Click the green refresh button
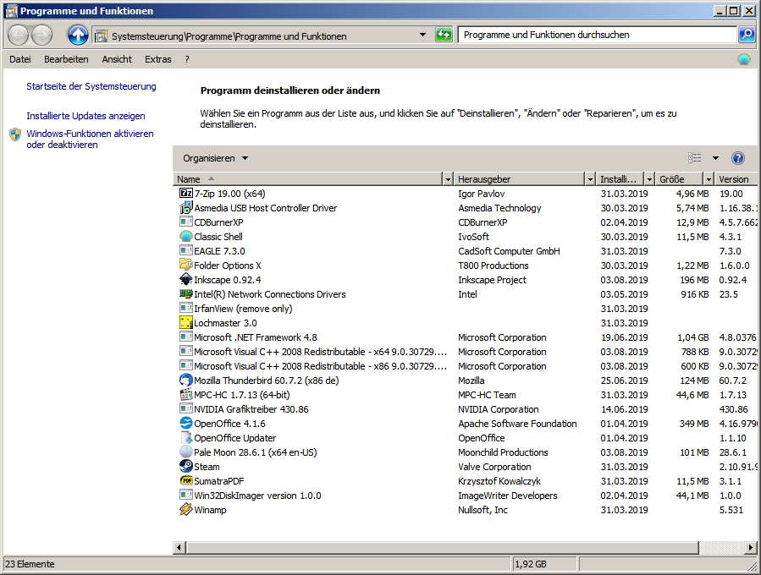Image resolution: width=761 pixels, height=575 pixels. pos(444,35)
